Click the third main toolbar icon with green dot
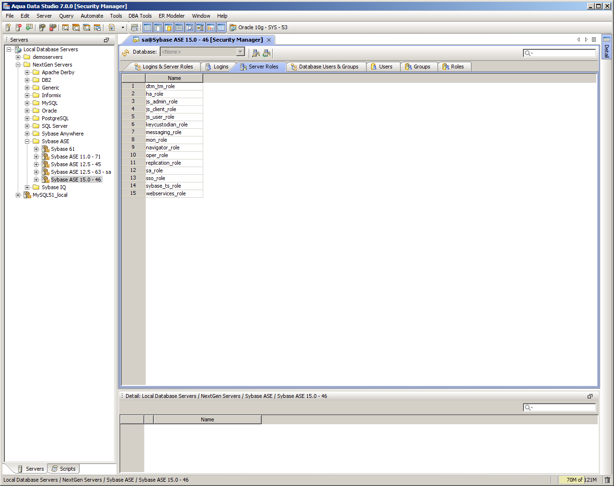The image size is (614, 486). coord(29,27)
